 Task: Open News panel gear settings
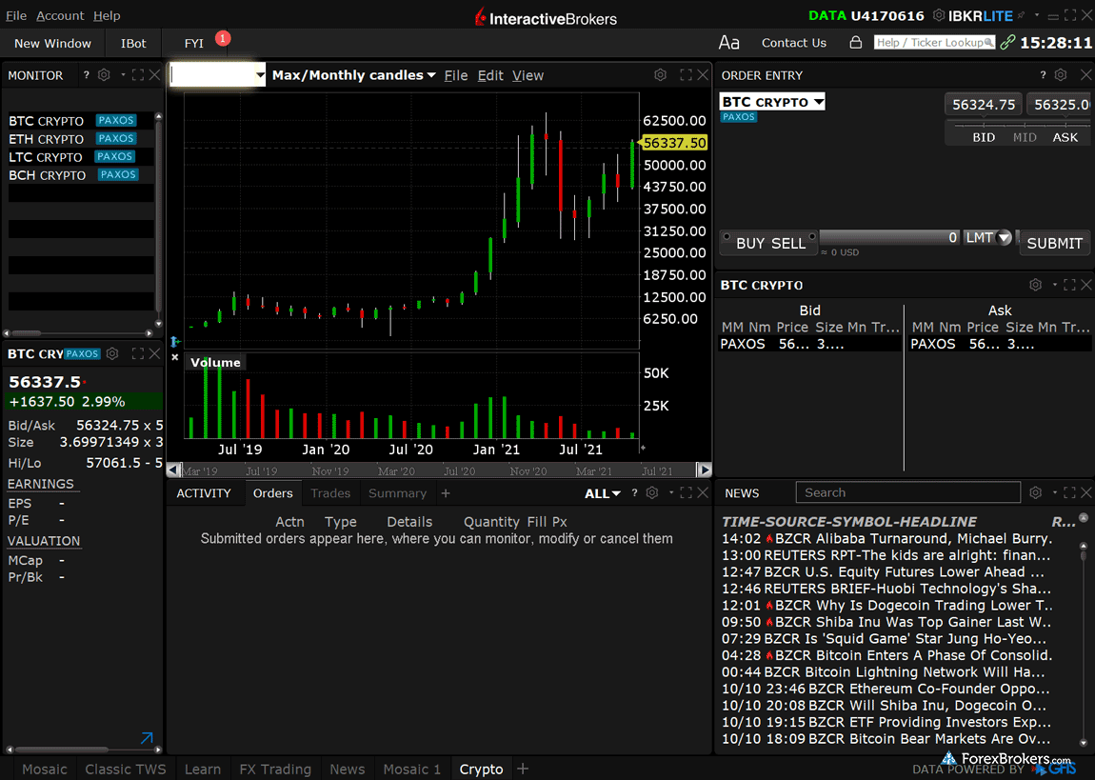click(x=1035, y=492)
